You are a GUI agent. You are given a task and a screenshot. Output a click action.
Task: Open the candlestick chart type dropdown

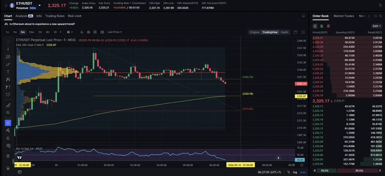[x=70, y=32]
